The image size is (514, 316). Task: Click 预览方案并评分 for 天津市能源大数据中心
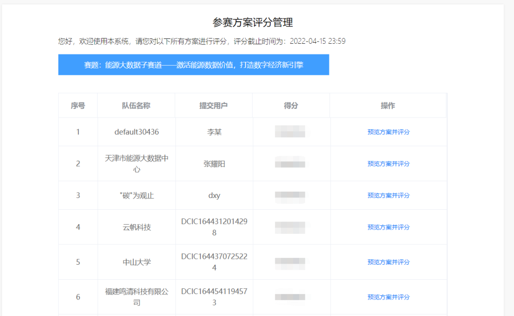tap(388, 164)
